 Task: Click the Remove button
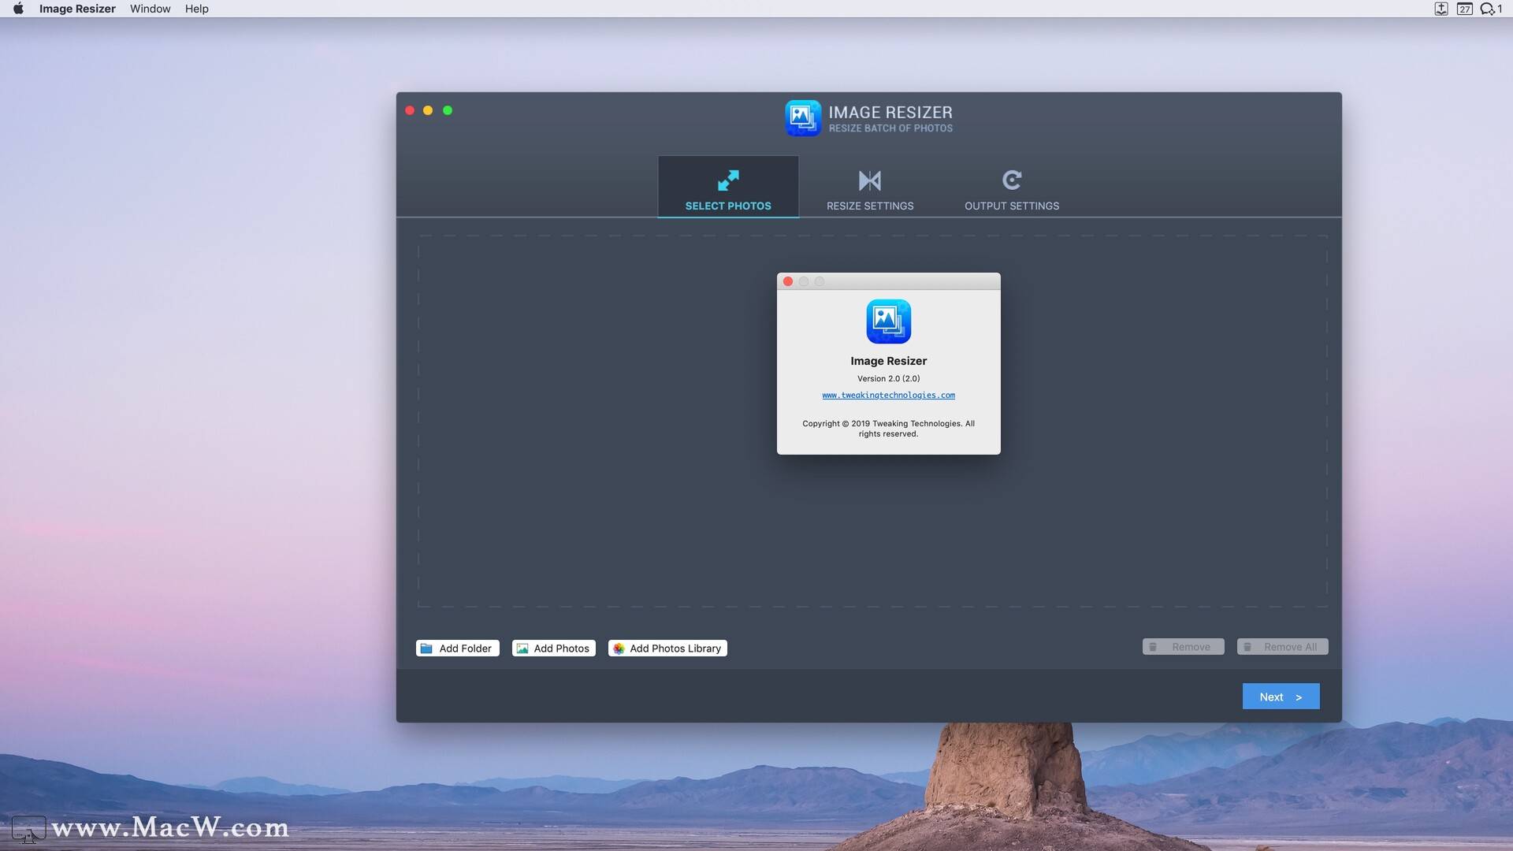[x=1183, y=647]
